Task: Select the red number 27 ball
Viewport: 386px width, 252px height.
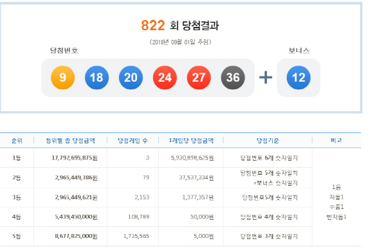Action: (199, 78)
